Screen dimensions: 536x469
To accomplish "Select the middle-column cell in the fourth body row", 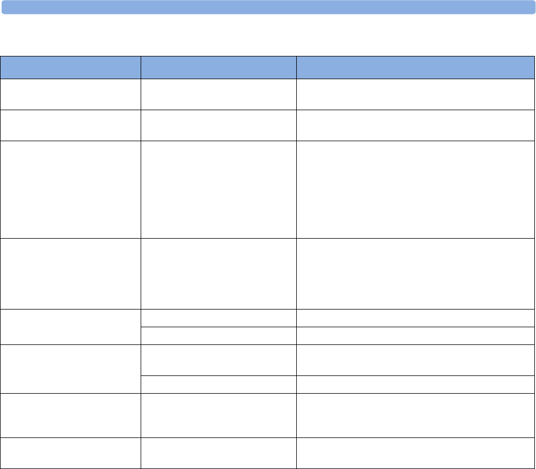I will (218, 274).
